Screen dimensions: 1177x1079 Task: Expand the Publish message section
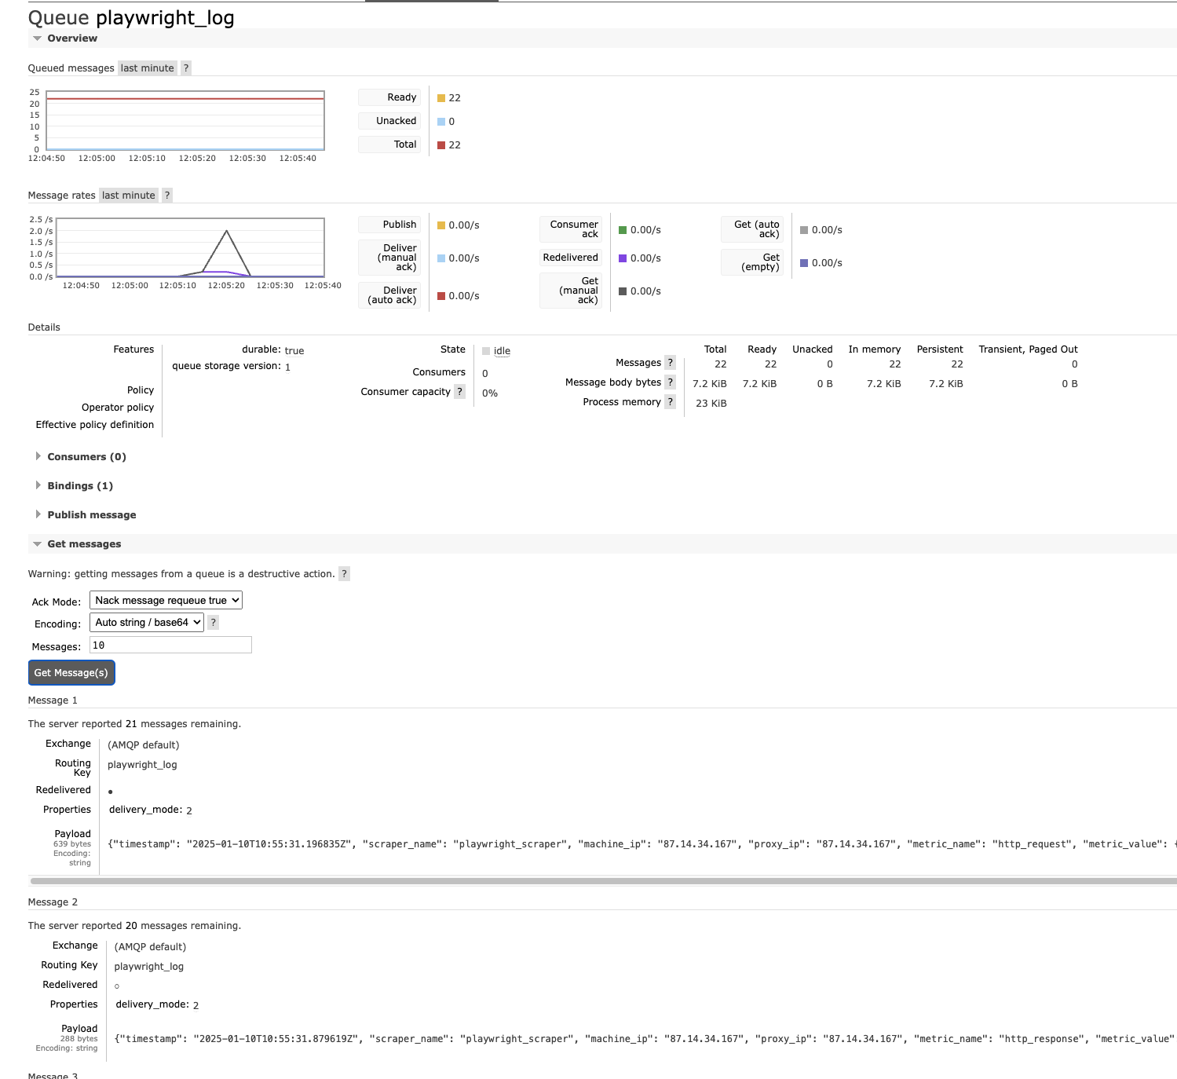91,515
